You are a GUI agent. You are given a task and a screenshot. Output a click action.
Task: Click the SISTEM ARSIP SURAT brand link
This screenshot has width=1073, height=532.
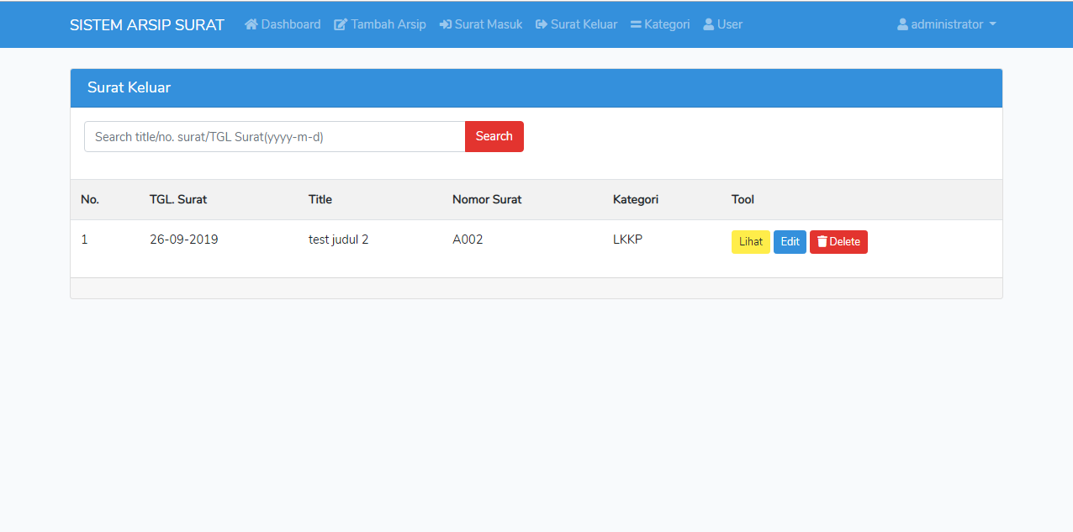(x=147, y=24)
